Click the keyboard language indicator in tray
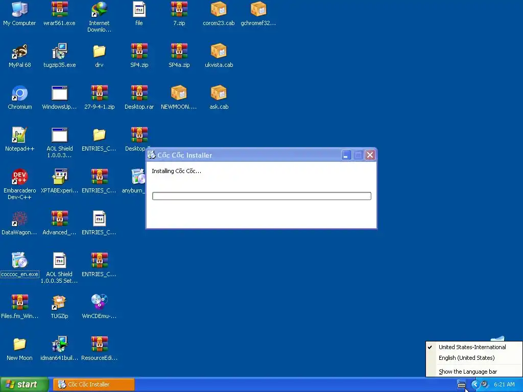 coord(461,385)
